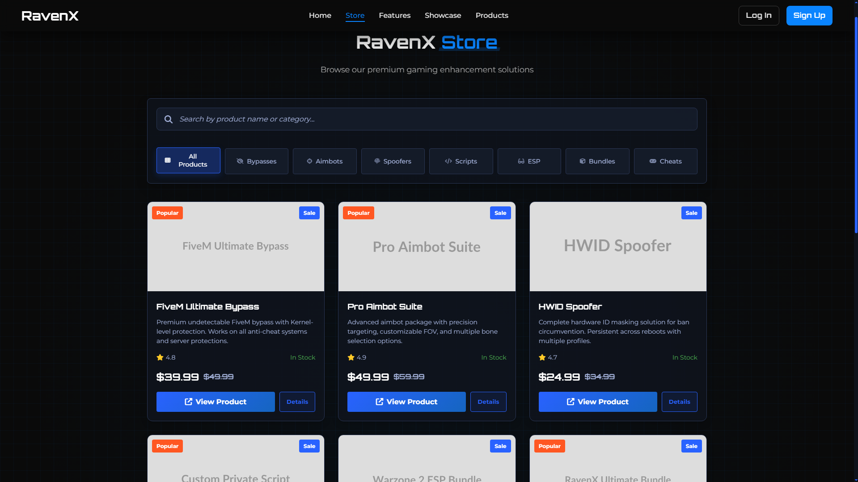Open the Products nav link
858x482 pixels.
tap(492, 15)
